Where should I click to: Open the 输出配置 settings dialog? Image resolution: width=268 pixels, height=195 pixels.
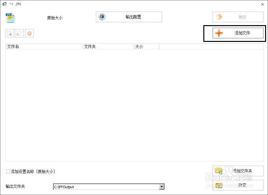[129, 17]
